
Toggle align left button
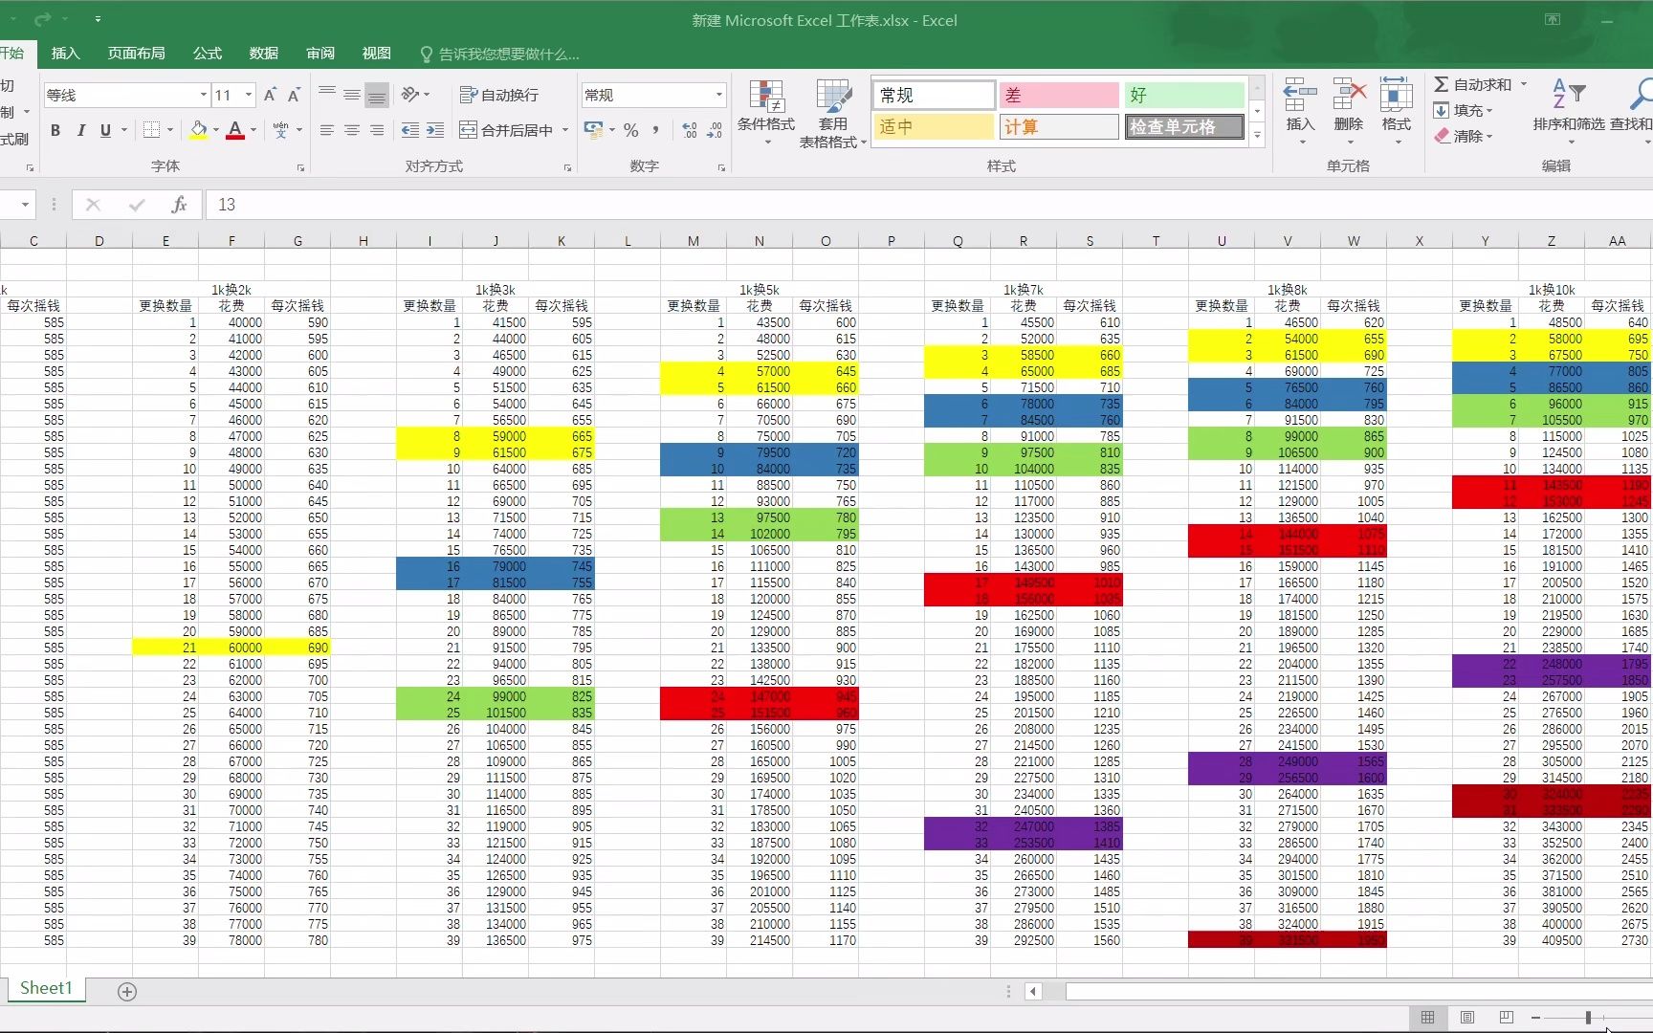[327, 130]
